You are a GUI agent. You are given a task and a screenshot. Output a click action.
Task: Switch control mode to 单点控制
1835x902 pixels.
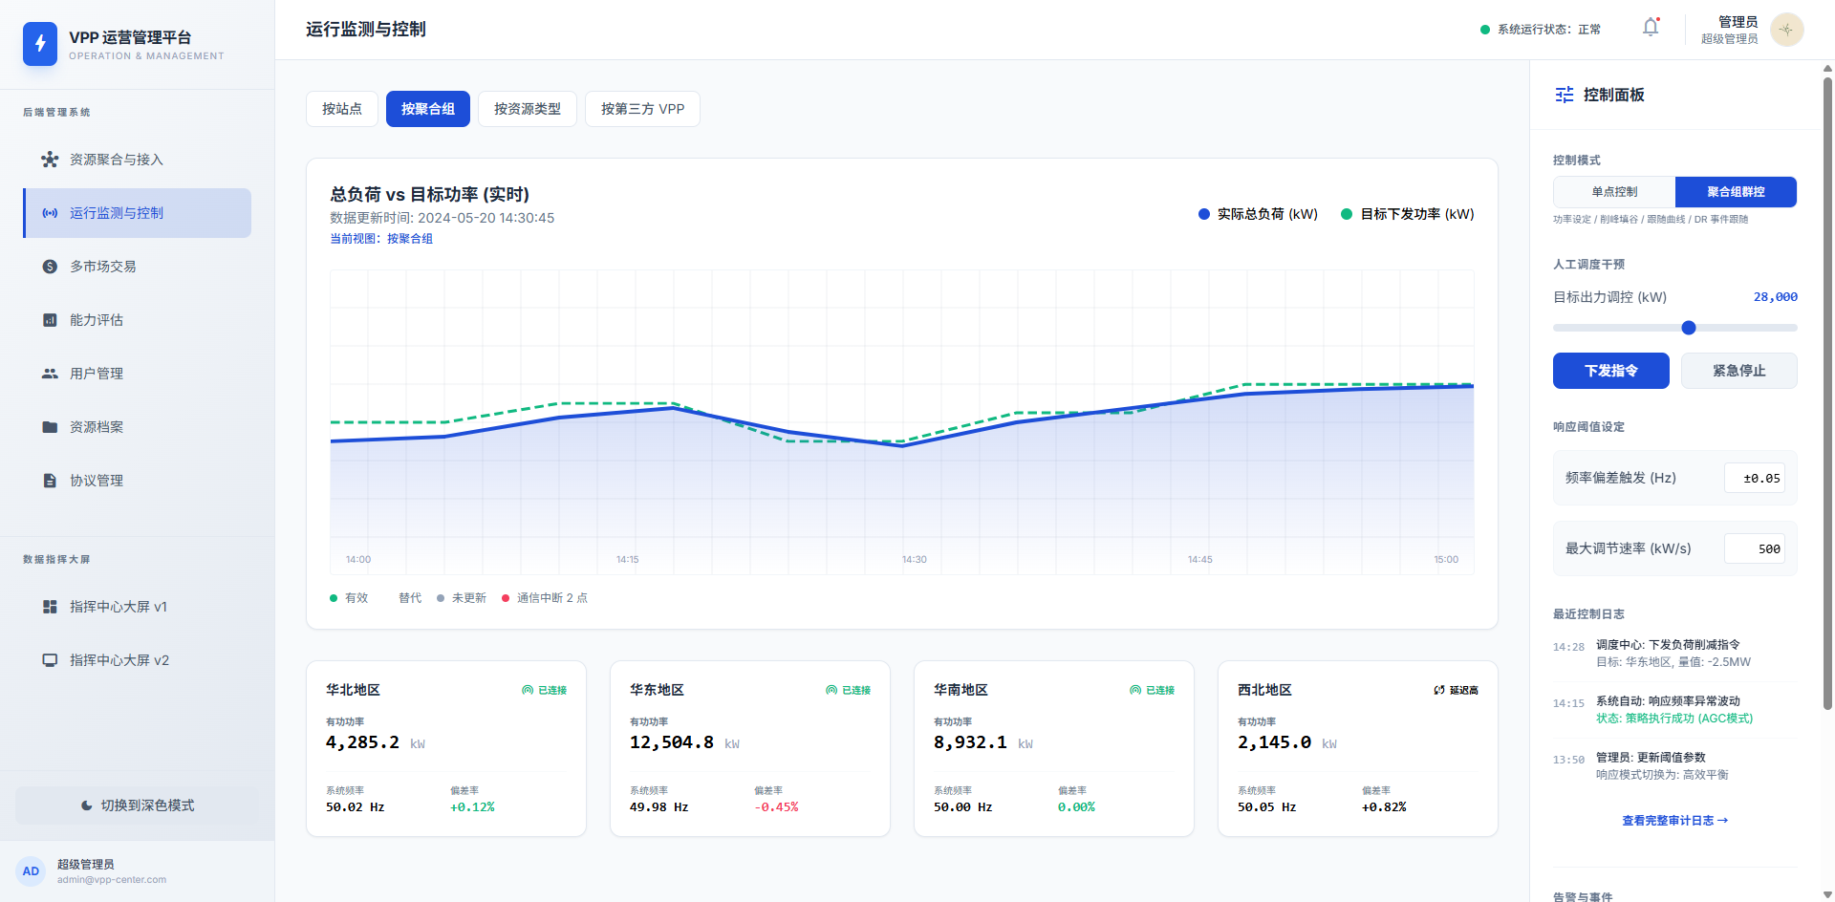coord(1614,192)
